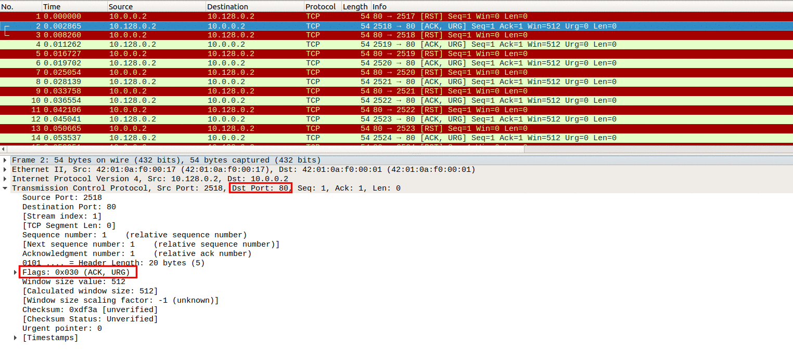The image size is (793, 364).
Task: Sort by the Length column header
Action: click(356, 7)
